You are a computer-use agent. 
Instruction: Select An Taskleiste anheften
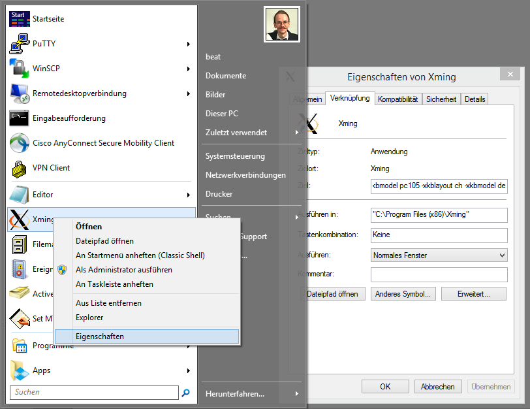click(x=147, y=284)
